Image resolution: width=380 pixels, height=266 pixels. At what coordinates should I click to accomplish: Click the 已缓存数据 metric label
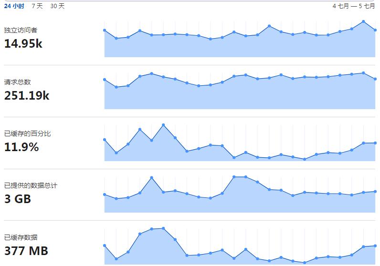pos(21,237)
